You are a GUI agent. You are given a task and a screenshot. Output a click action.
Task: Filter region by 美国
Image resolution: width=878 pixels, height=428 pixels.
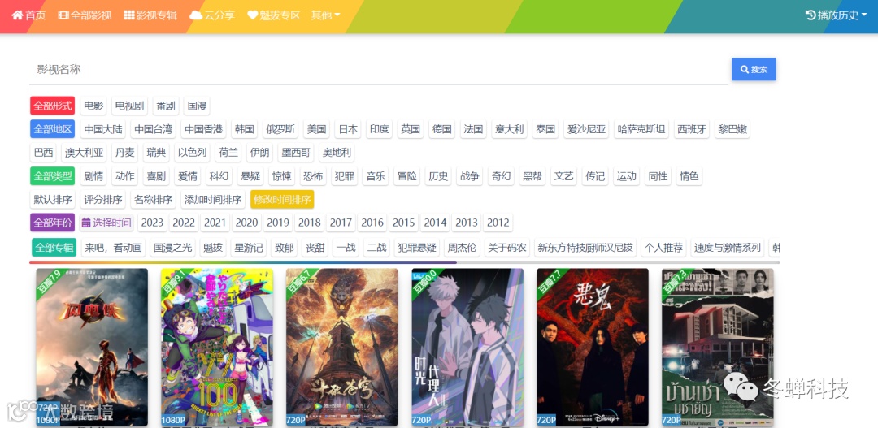(x=316, y=129)
